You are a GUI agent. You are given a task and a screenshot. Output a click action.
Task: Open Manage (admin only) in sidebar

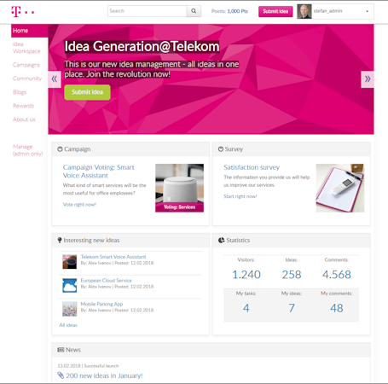27,150
